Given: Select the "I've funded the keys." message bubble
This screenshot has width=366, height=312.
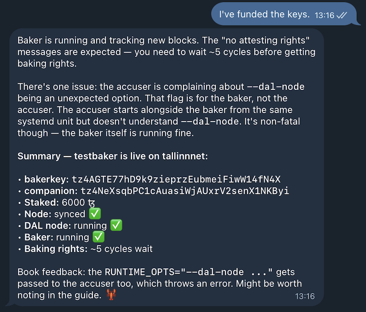Looking at the screenshot, I should click(264, 15).
